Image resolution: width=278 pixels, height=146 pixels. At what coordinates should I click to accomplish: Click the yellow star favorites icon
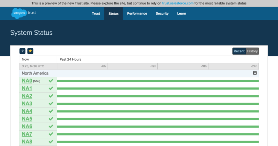[30, 51]
